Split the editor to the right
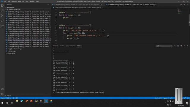Screen dimensions: 190x107 click(184, 5)
